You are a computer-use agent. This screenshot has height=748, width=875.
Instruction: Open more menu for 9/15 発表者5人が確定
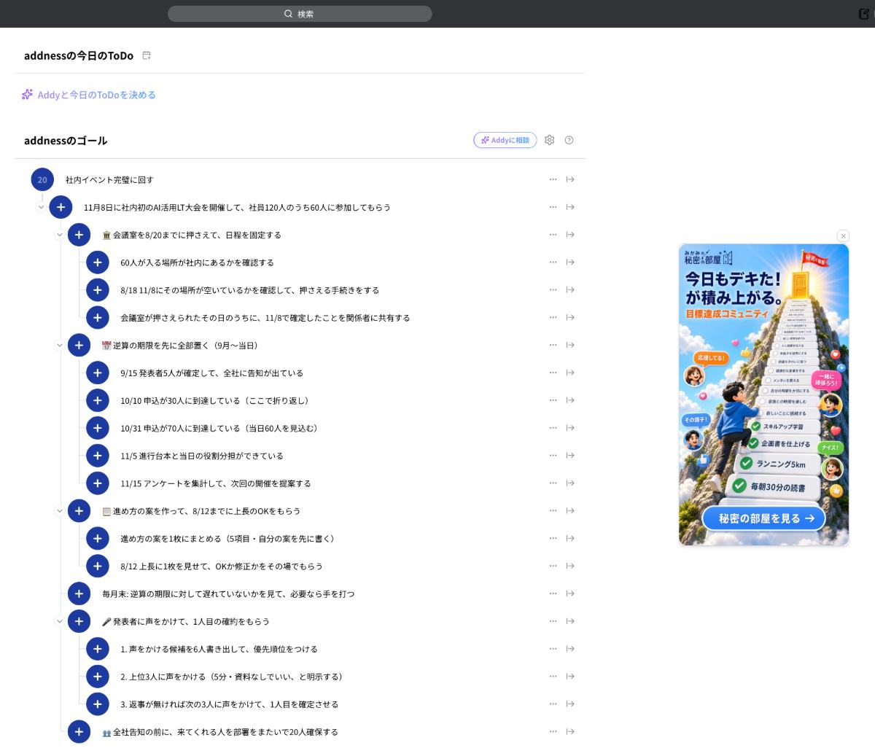coord(553,373)
